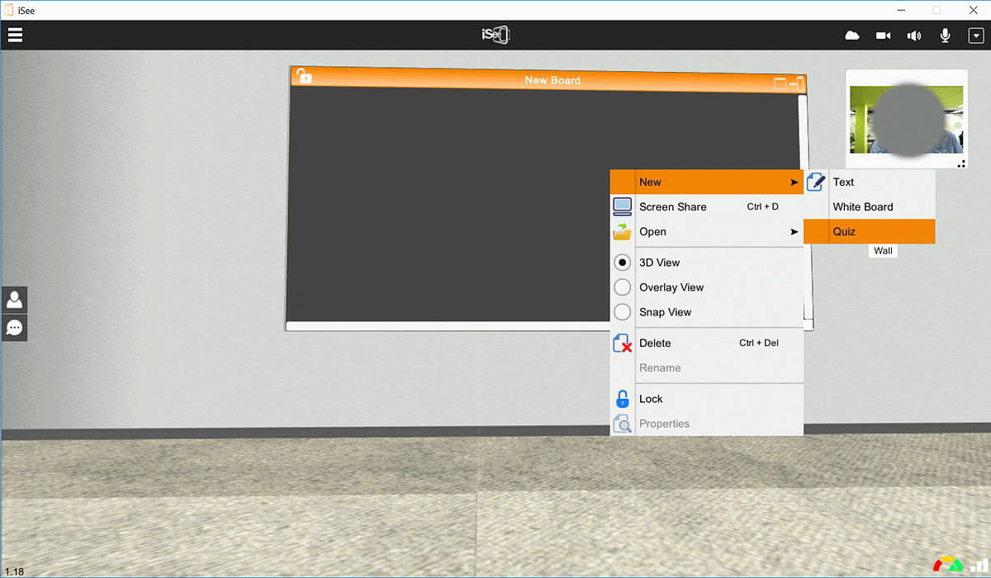
Task: Toggle the speaker volume icon
Action: (x=914, y=36)
